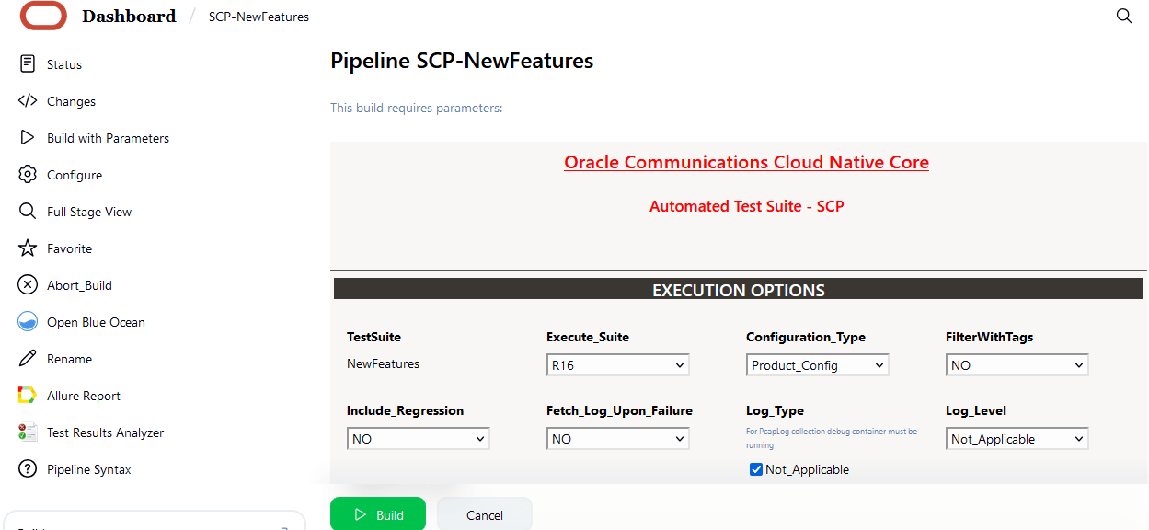Click the Test Results Analyzer icon

pyautogui.click(x=28, y=432)
